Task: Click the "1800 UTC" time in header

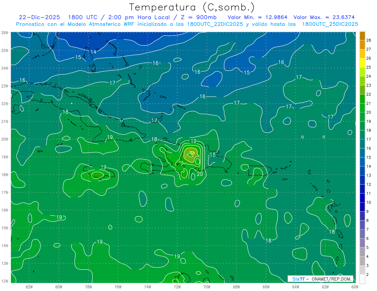Action: pos(83,17)
